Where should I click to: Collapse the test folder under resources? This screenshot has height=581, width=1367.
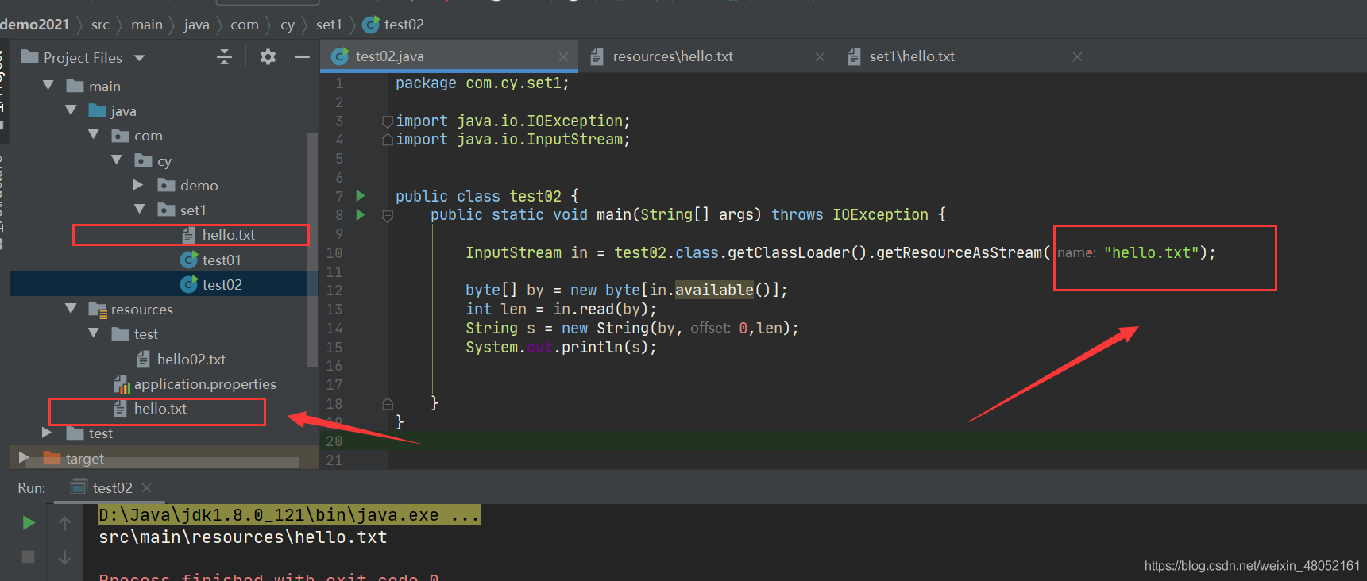point(94,333)
